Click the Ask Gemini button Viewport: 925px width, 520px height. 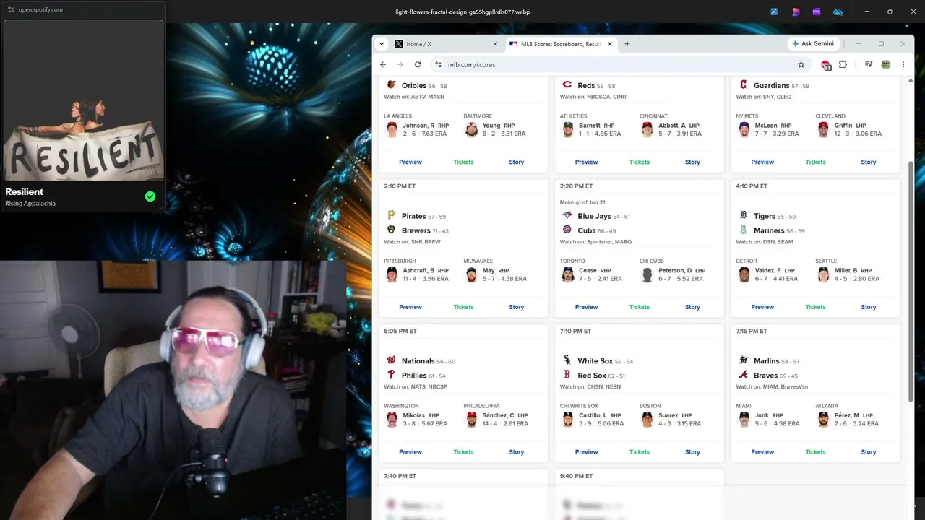tap(813, 44)
